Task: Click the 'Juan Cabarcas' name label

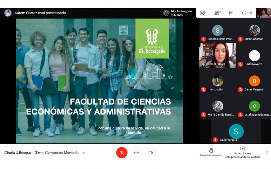Action: click(x=254, y=39)
